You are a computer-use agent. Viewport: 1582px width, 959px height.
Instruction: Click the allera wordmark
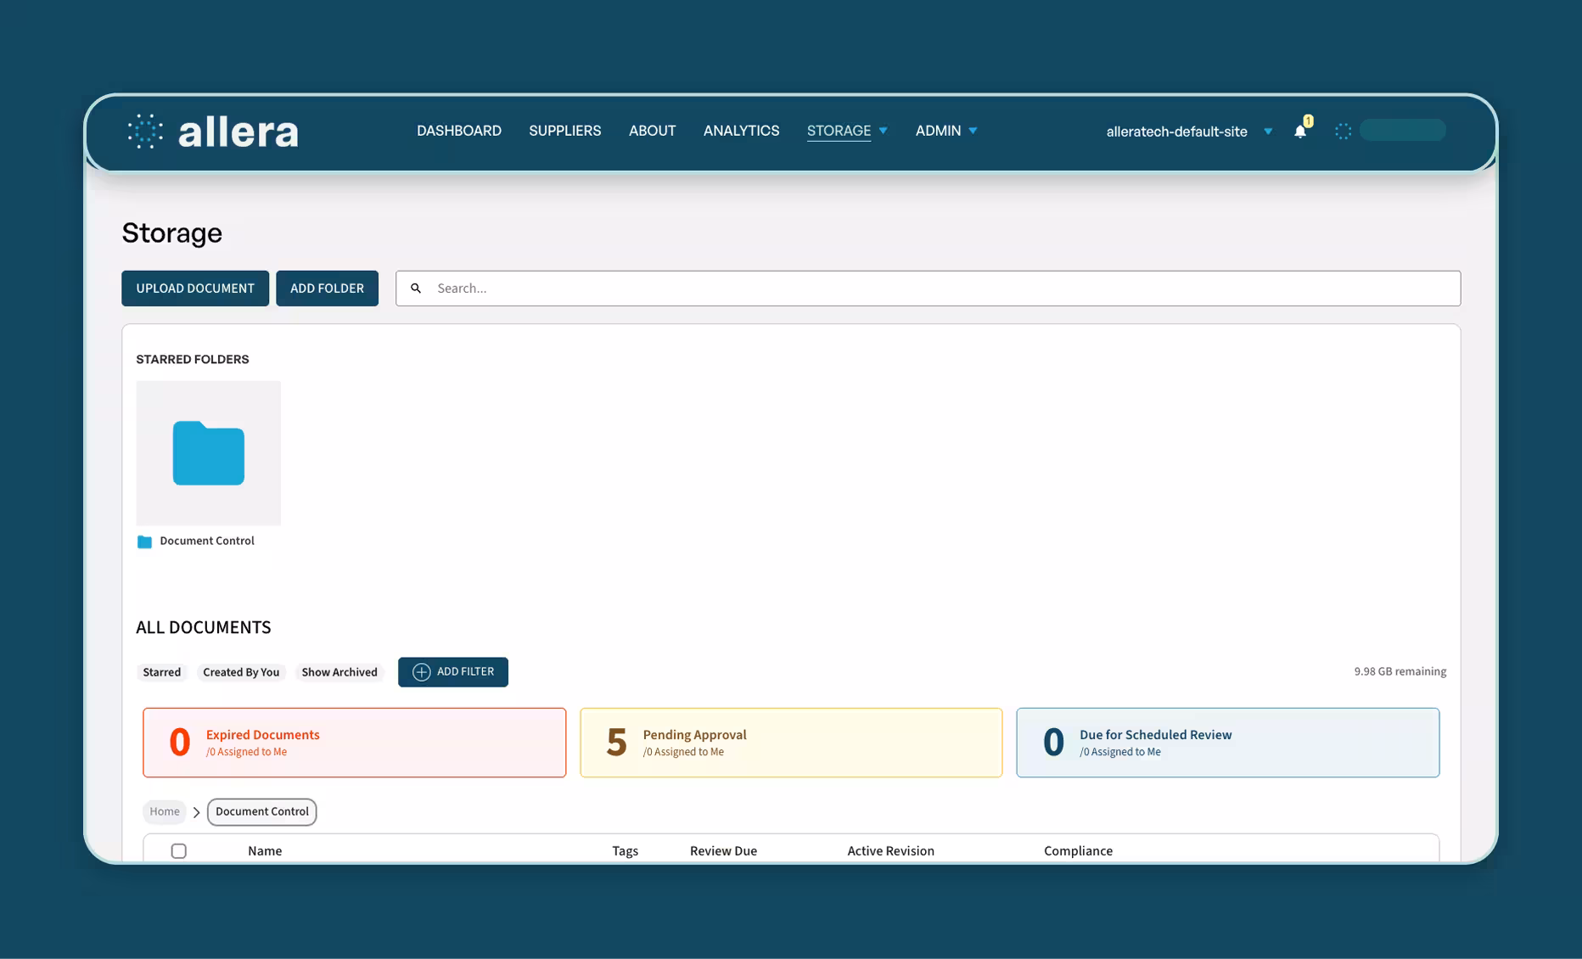coord(238,132)
